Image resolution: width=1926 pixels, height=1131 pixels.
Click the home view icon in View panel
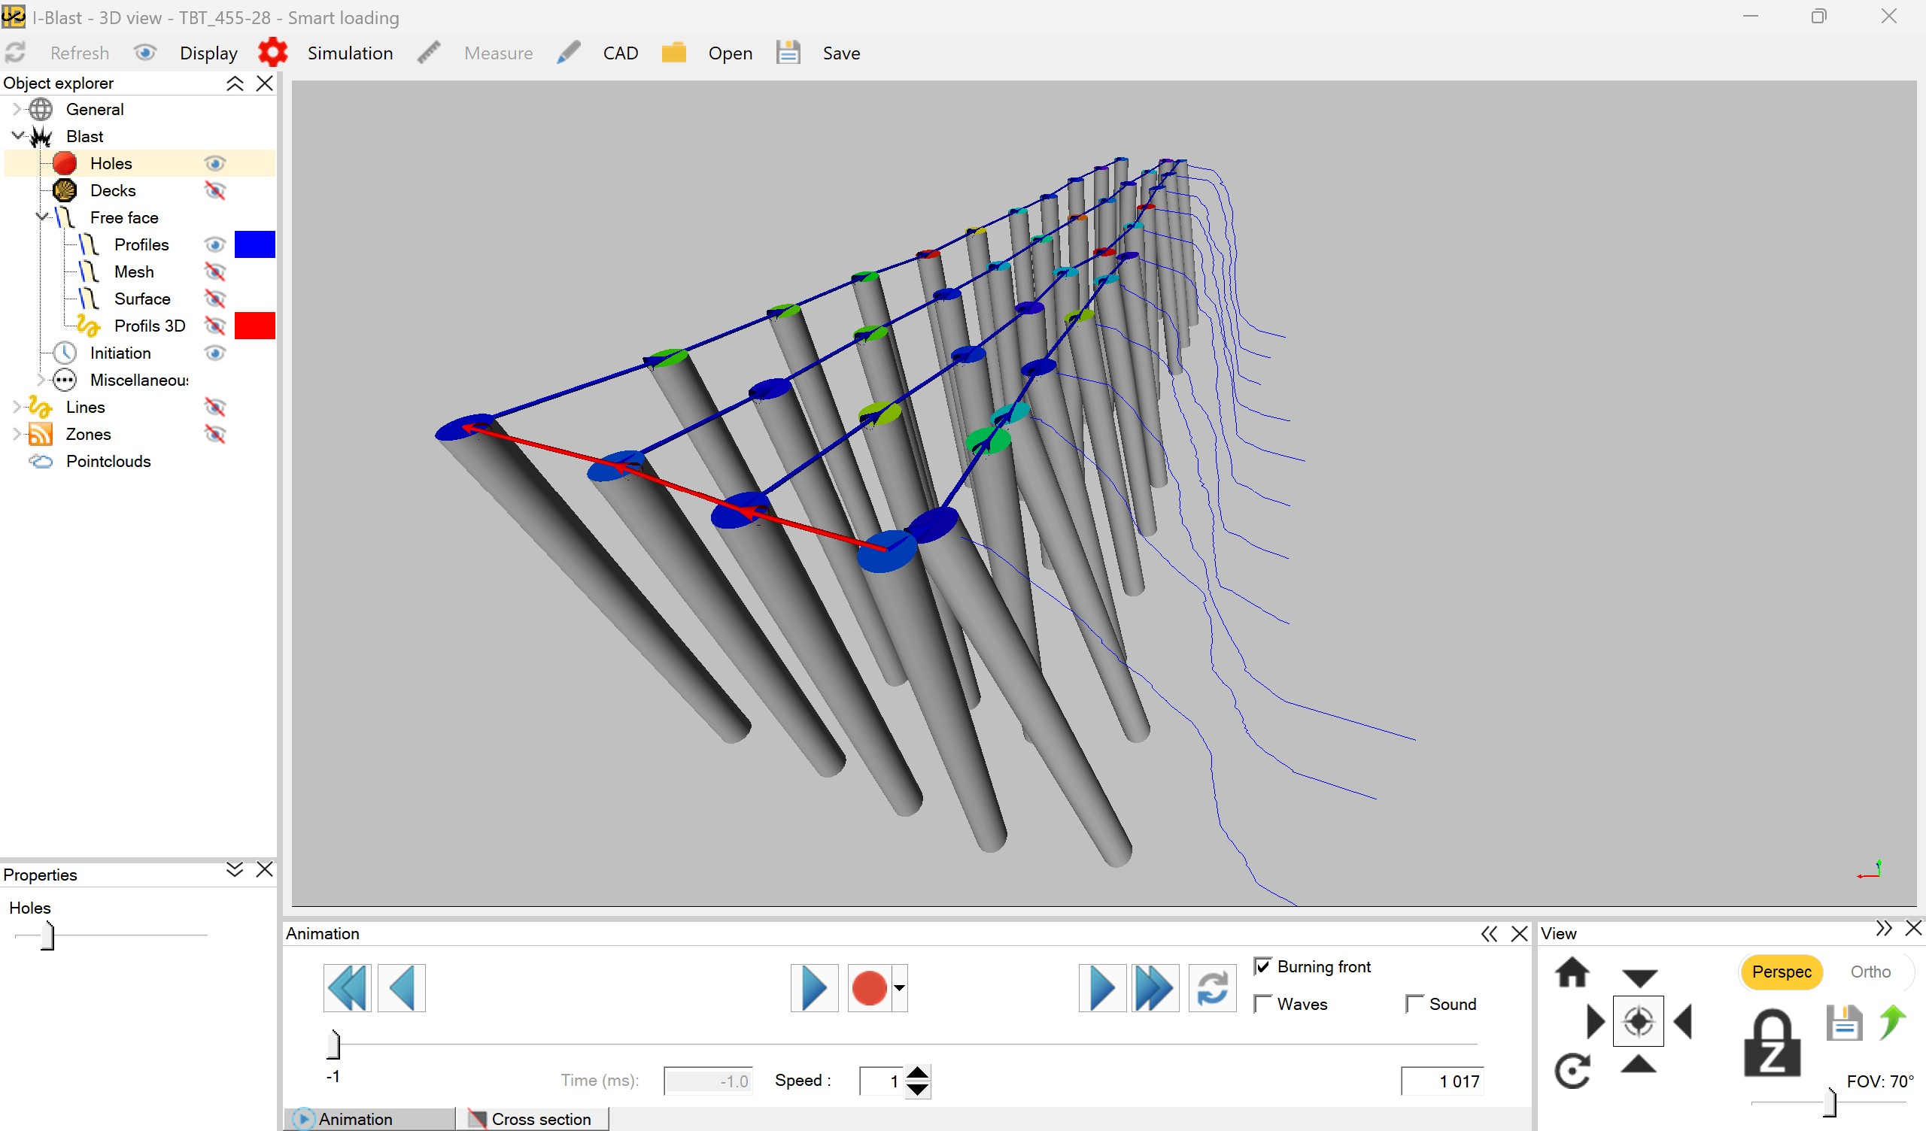(1574, 973)
